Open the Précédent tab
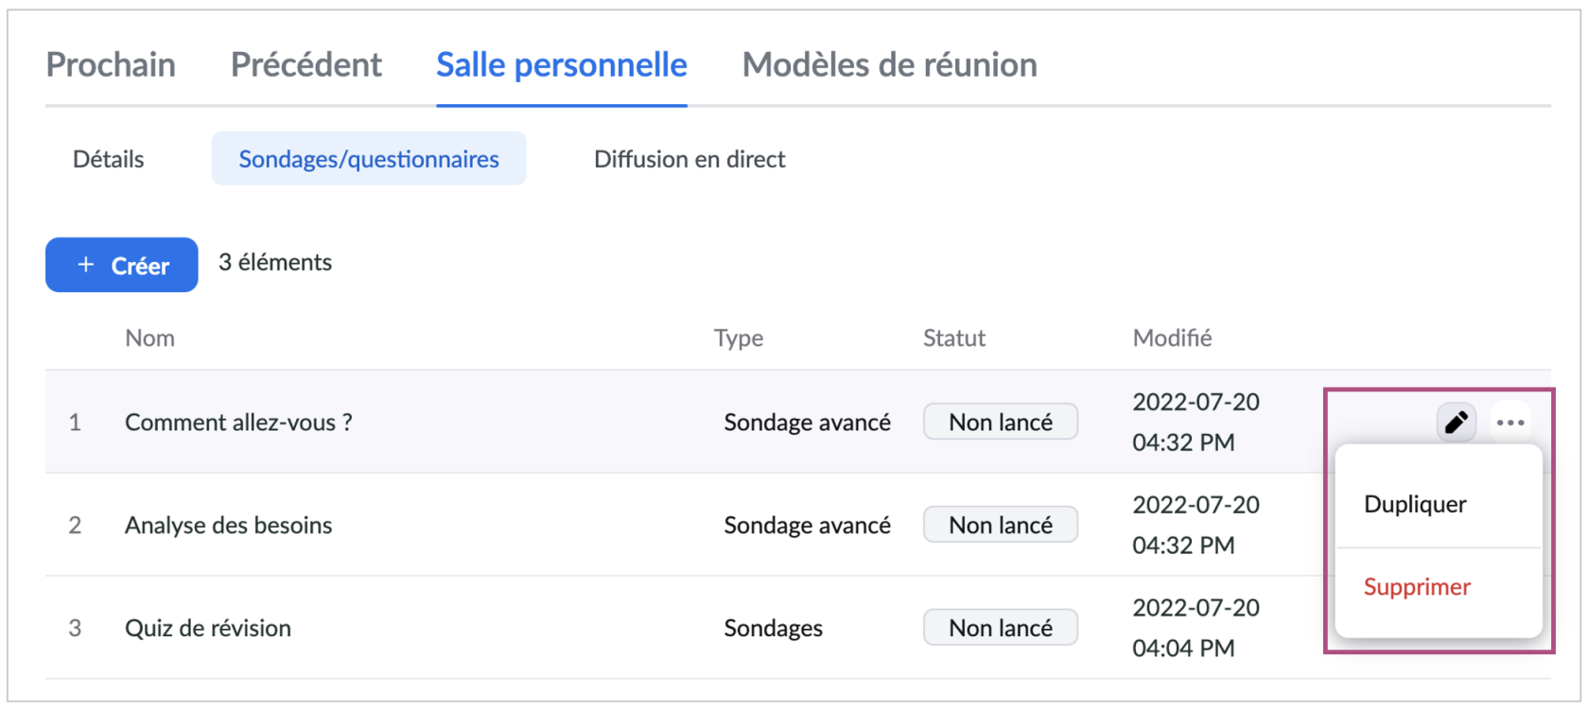 [306, 64]
